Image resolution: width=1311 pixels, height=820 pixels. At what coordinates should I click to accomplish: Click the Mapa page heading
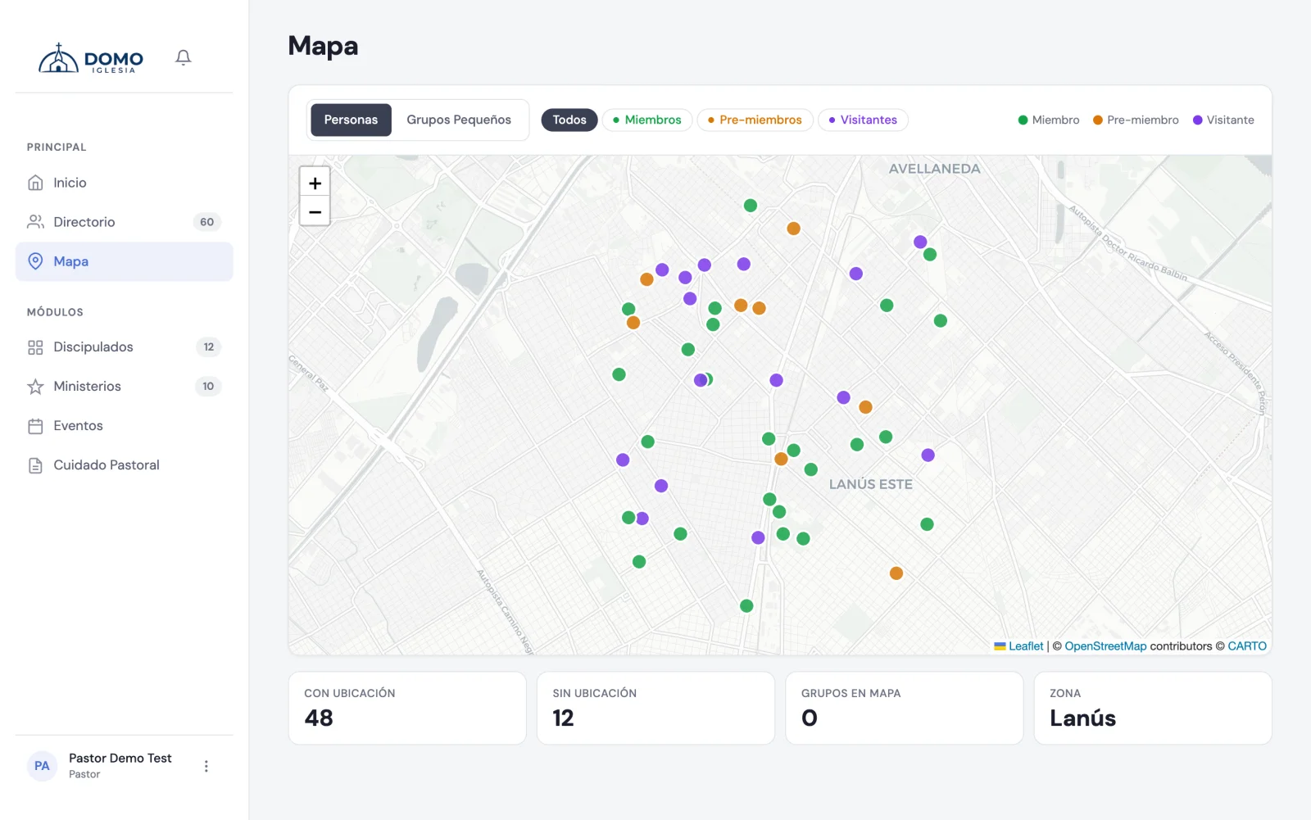323,46
